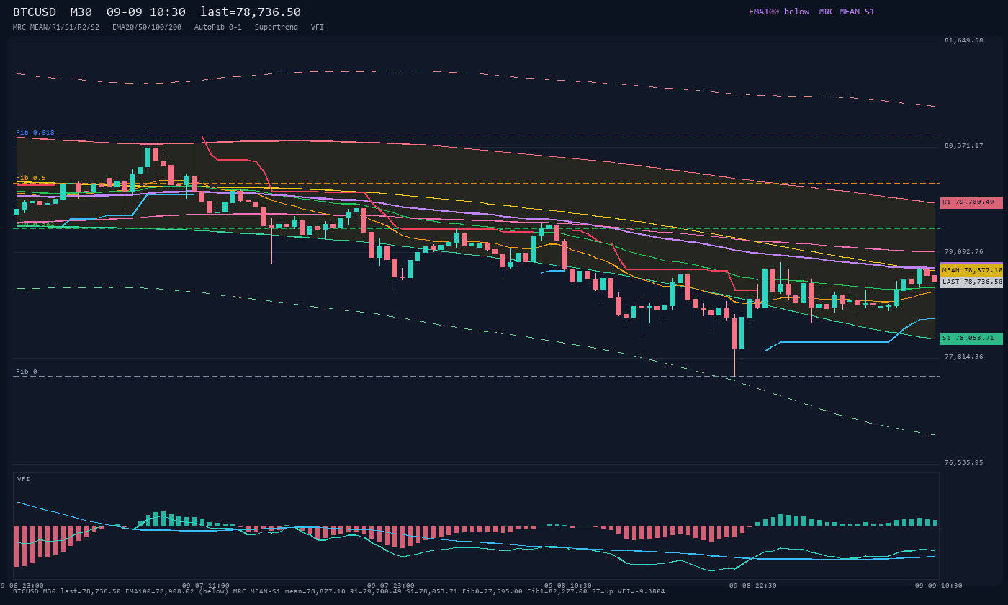Image resolution: width=1008 pixels, height=605 pixels.
Task: Click the 09-09 10:30 timestamp in the title
Action: (x=146, y=12)
